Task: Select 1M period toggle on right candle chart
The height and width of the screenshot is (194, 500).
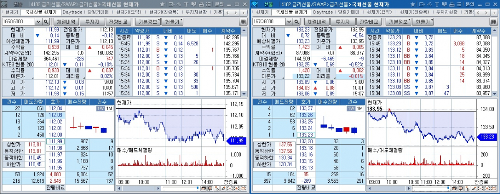Action: tap(360, 109)
